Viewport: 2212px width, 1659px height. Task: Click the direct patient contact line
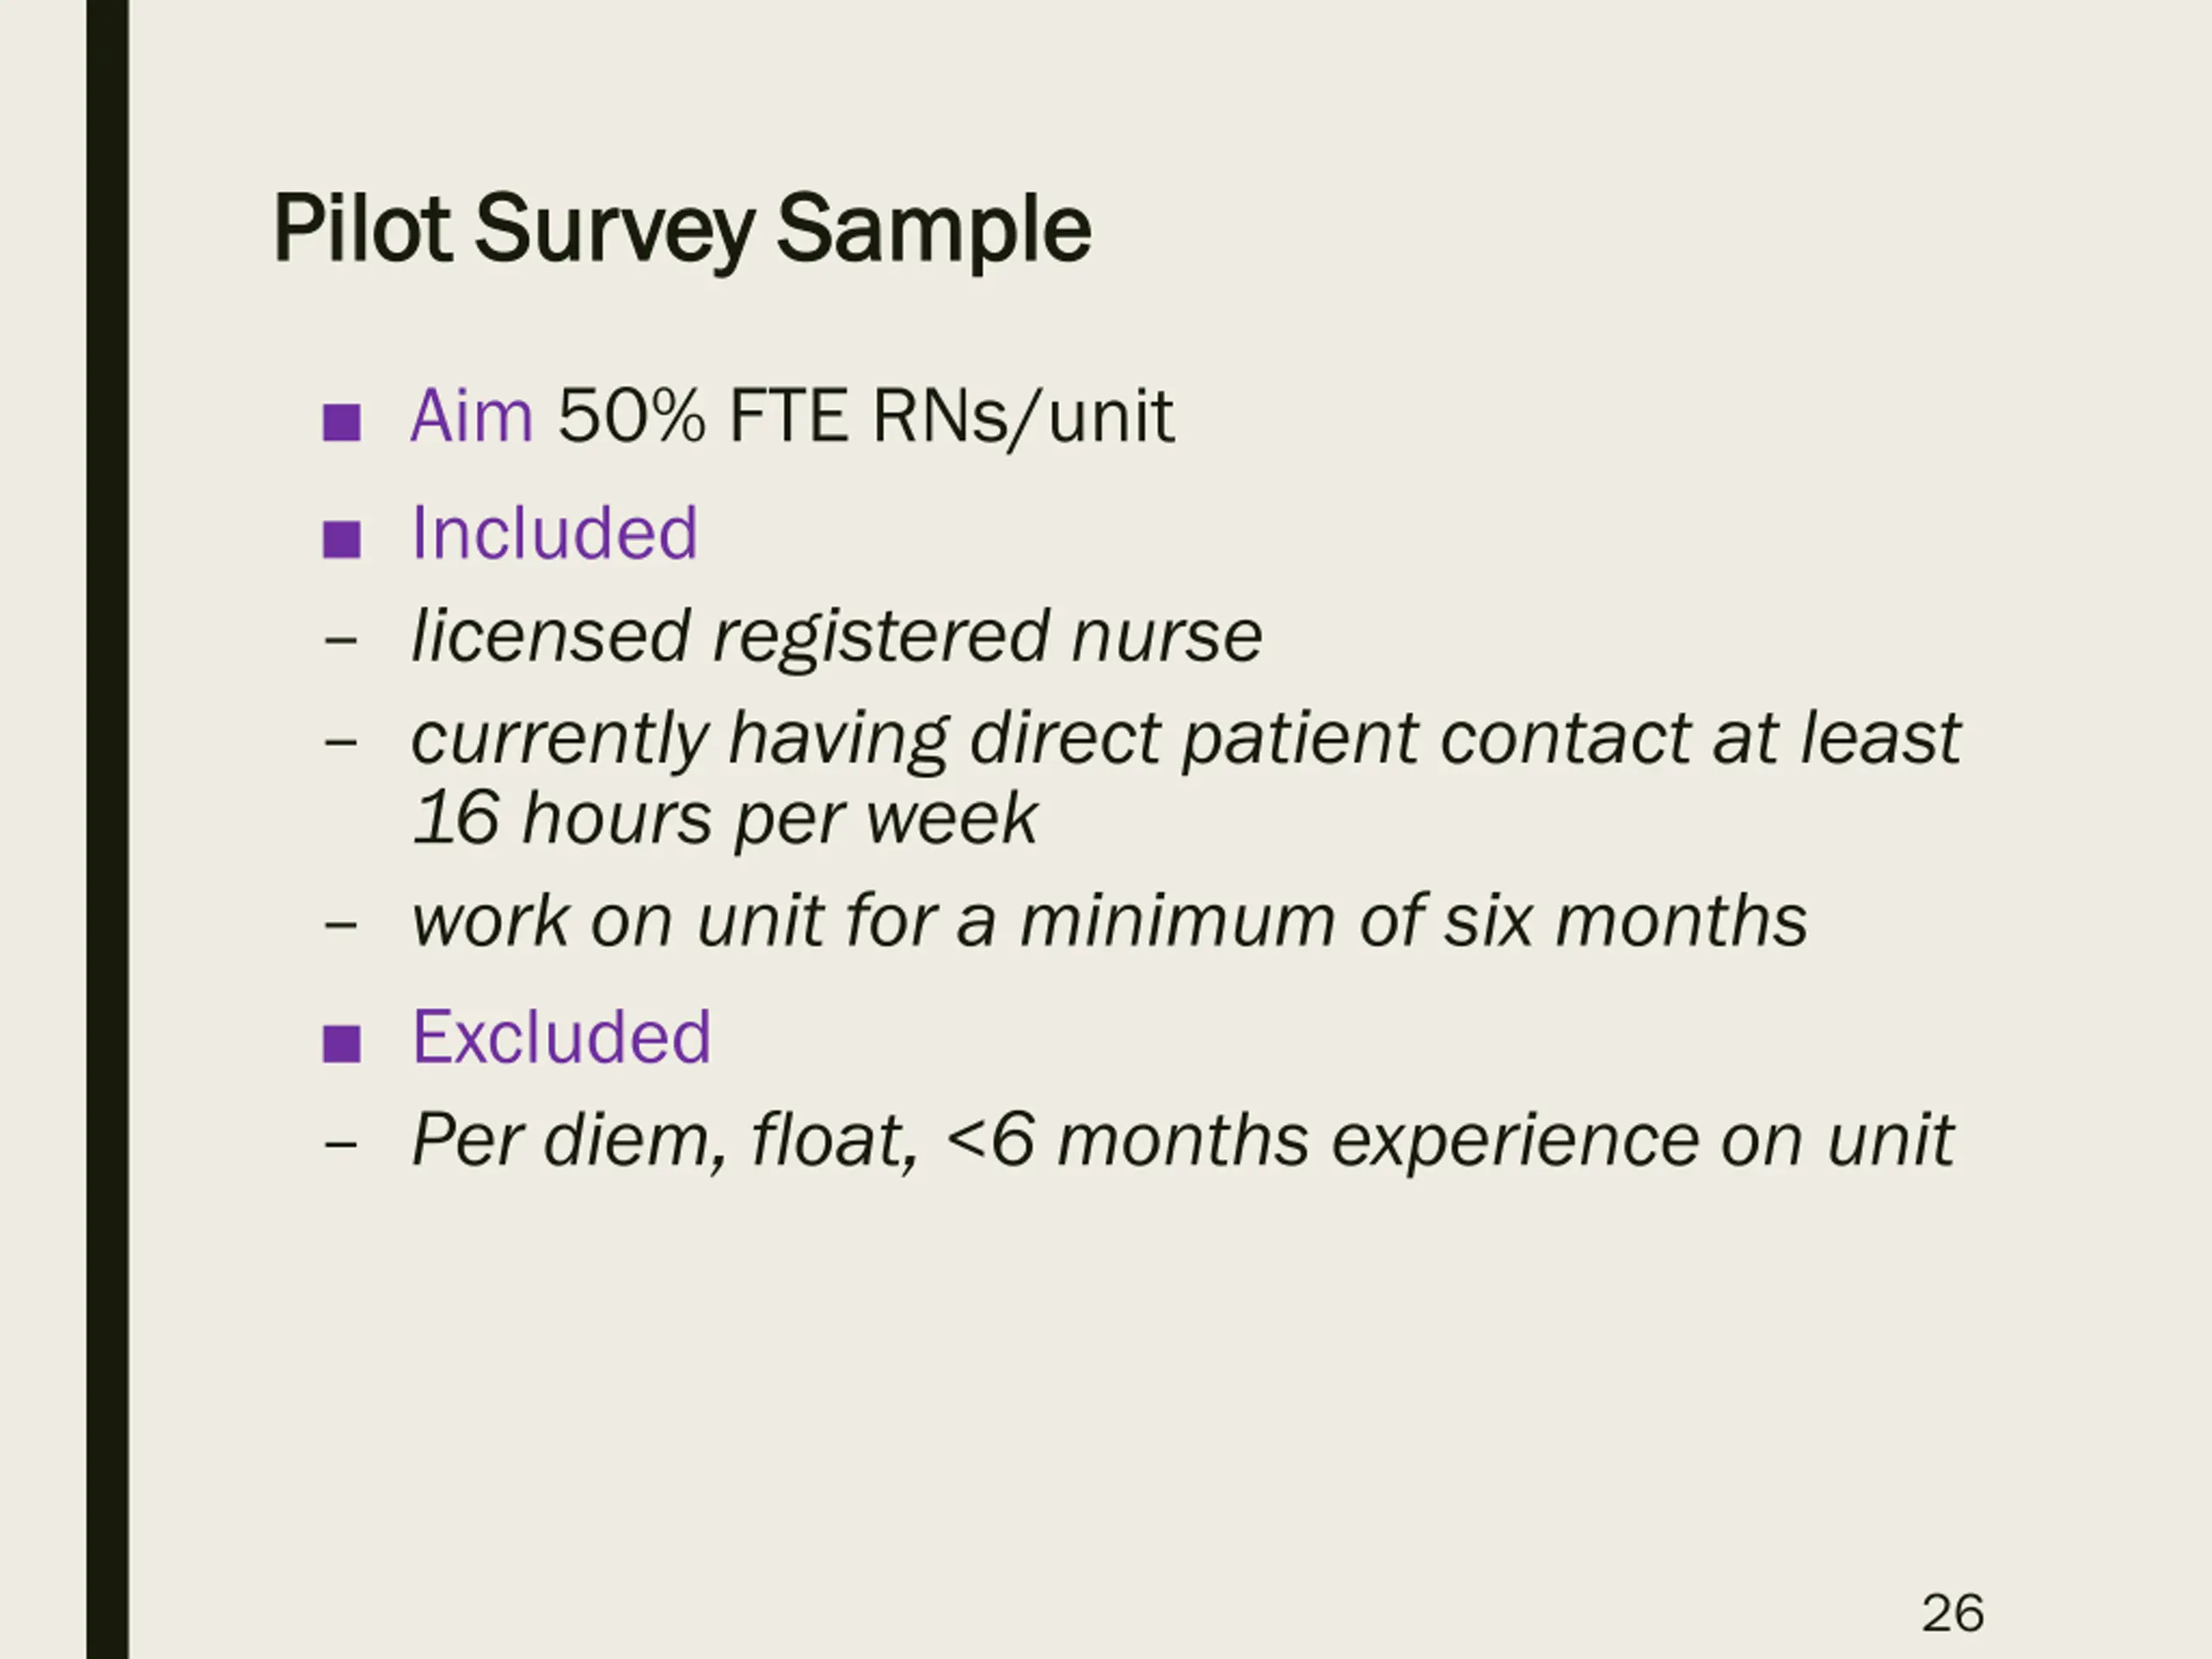1185,738
